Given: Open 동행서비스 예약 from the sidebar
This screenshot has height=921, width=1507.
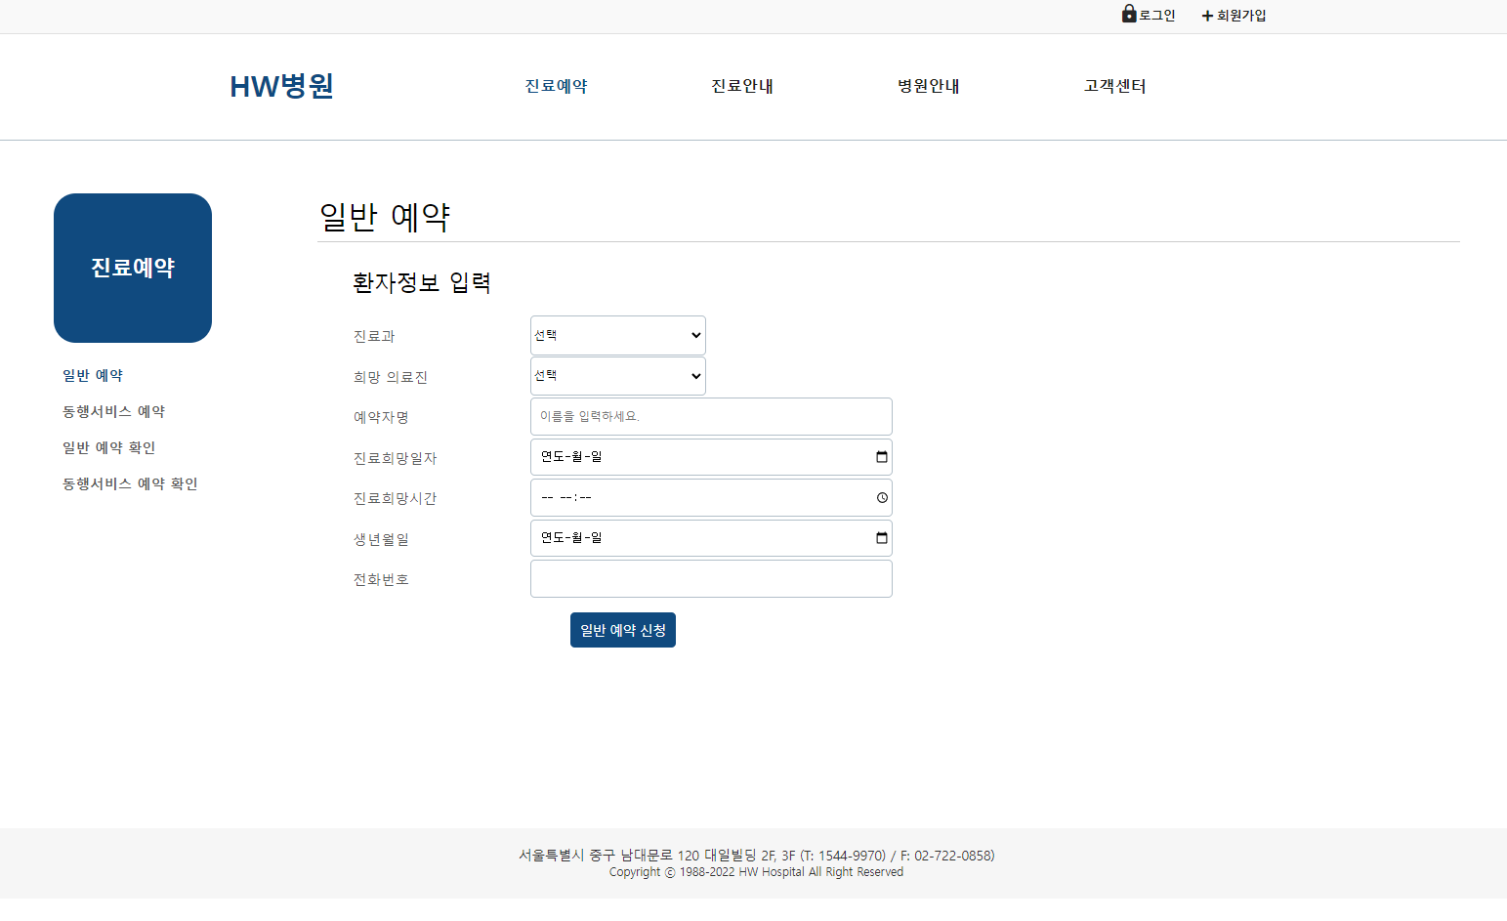Looking at the screenshot, I should click(112, 410).
